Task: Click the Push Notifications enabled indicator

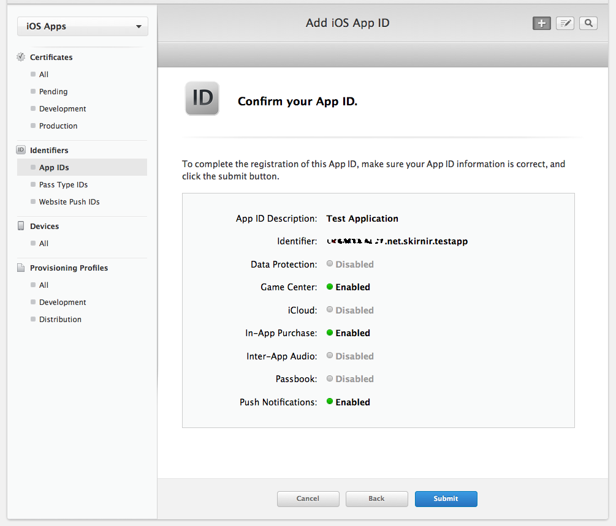Action: (330, 402)
